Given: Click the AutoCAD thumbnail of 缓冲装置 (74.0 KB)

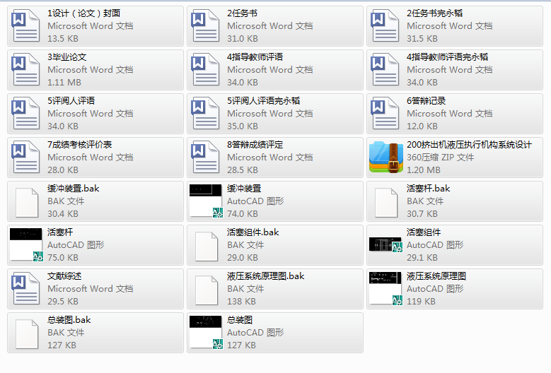Looking at the screenshot, I should pos(206,201).
